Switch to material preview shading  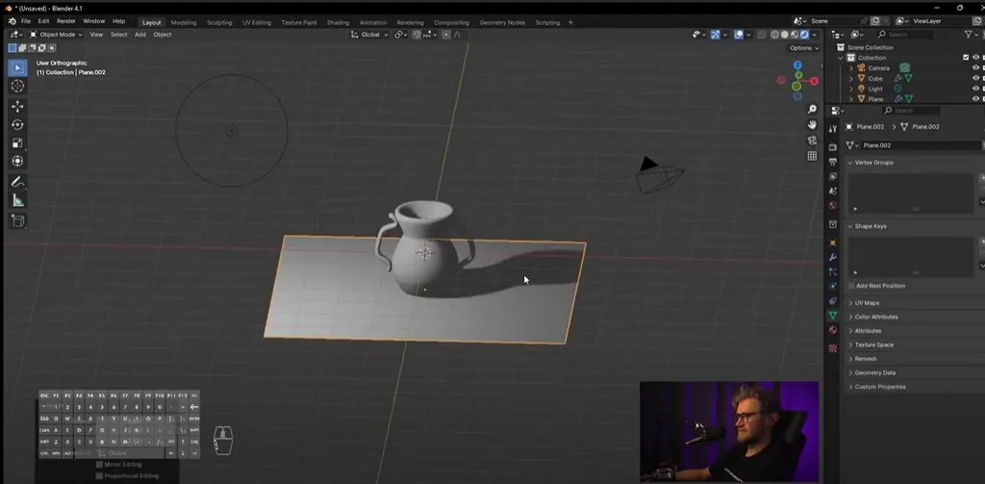[794, 35]
